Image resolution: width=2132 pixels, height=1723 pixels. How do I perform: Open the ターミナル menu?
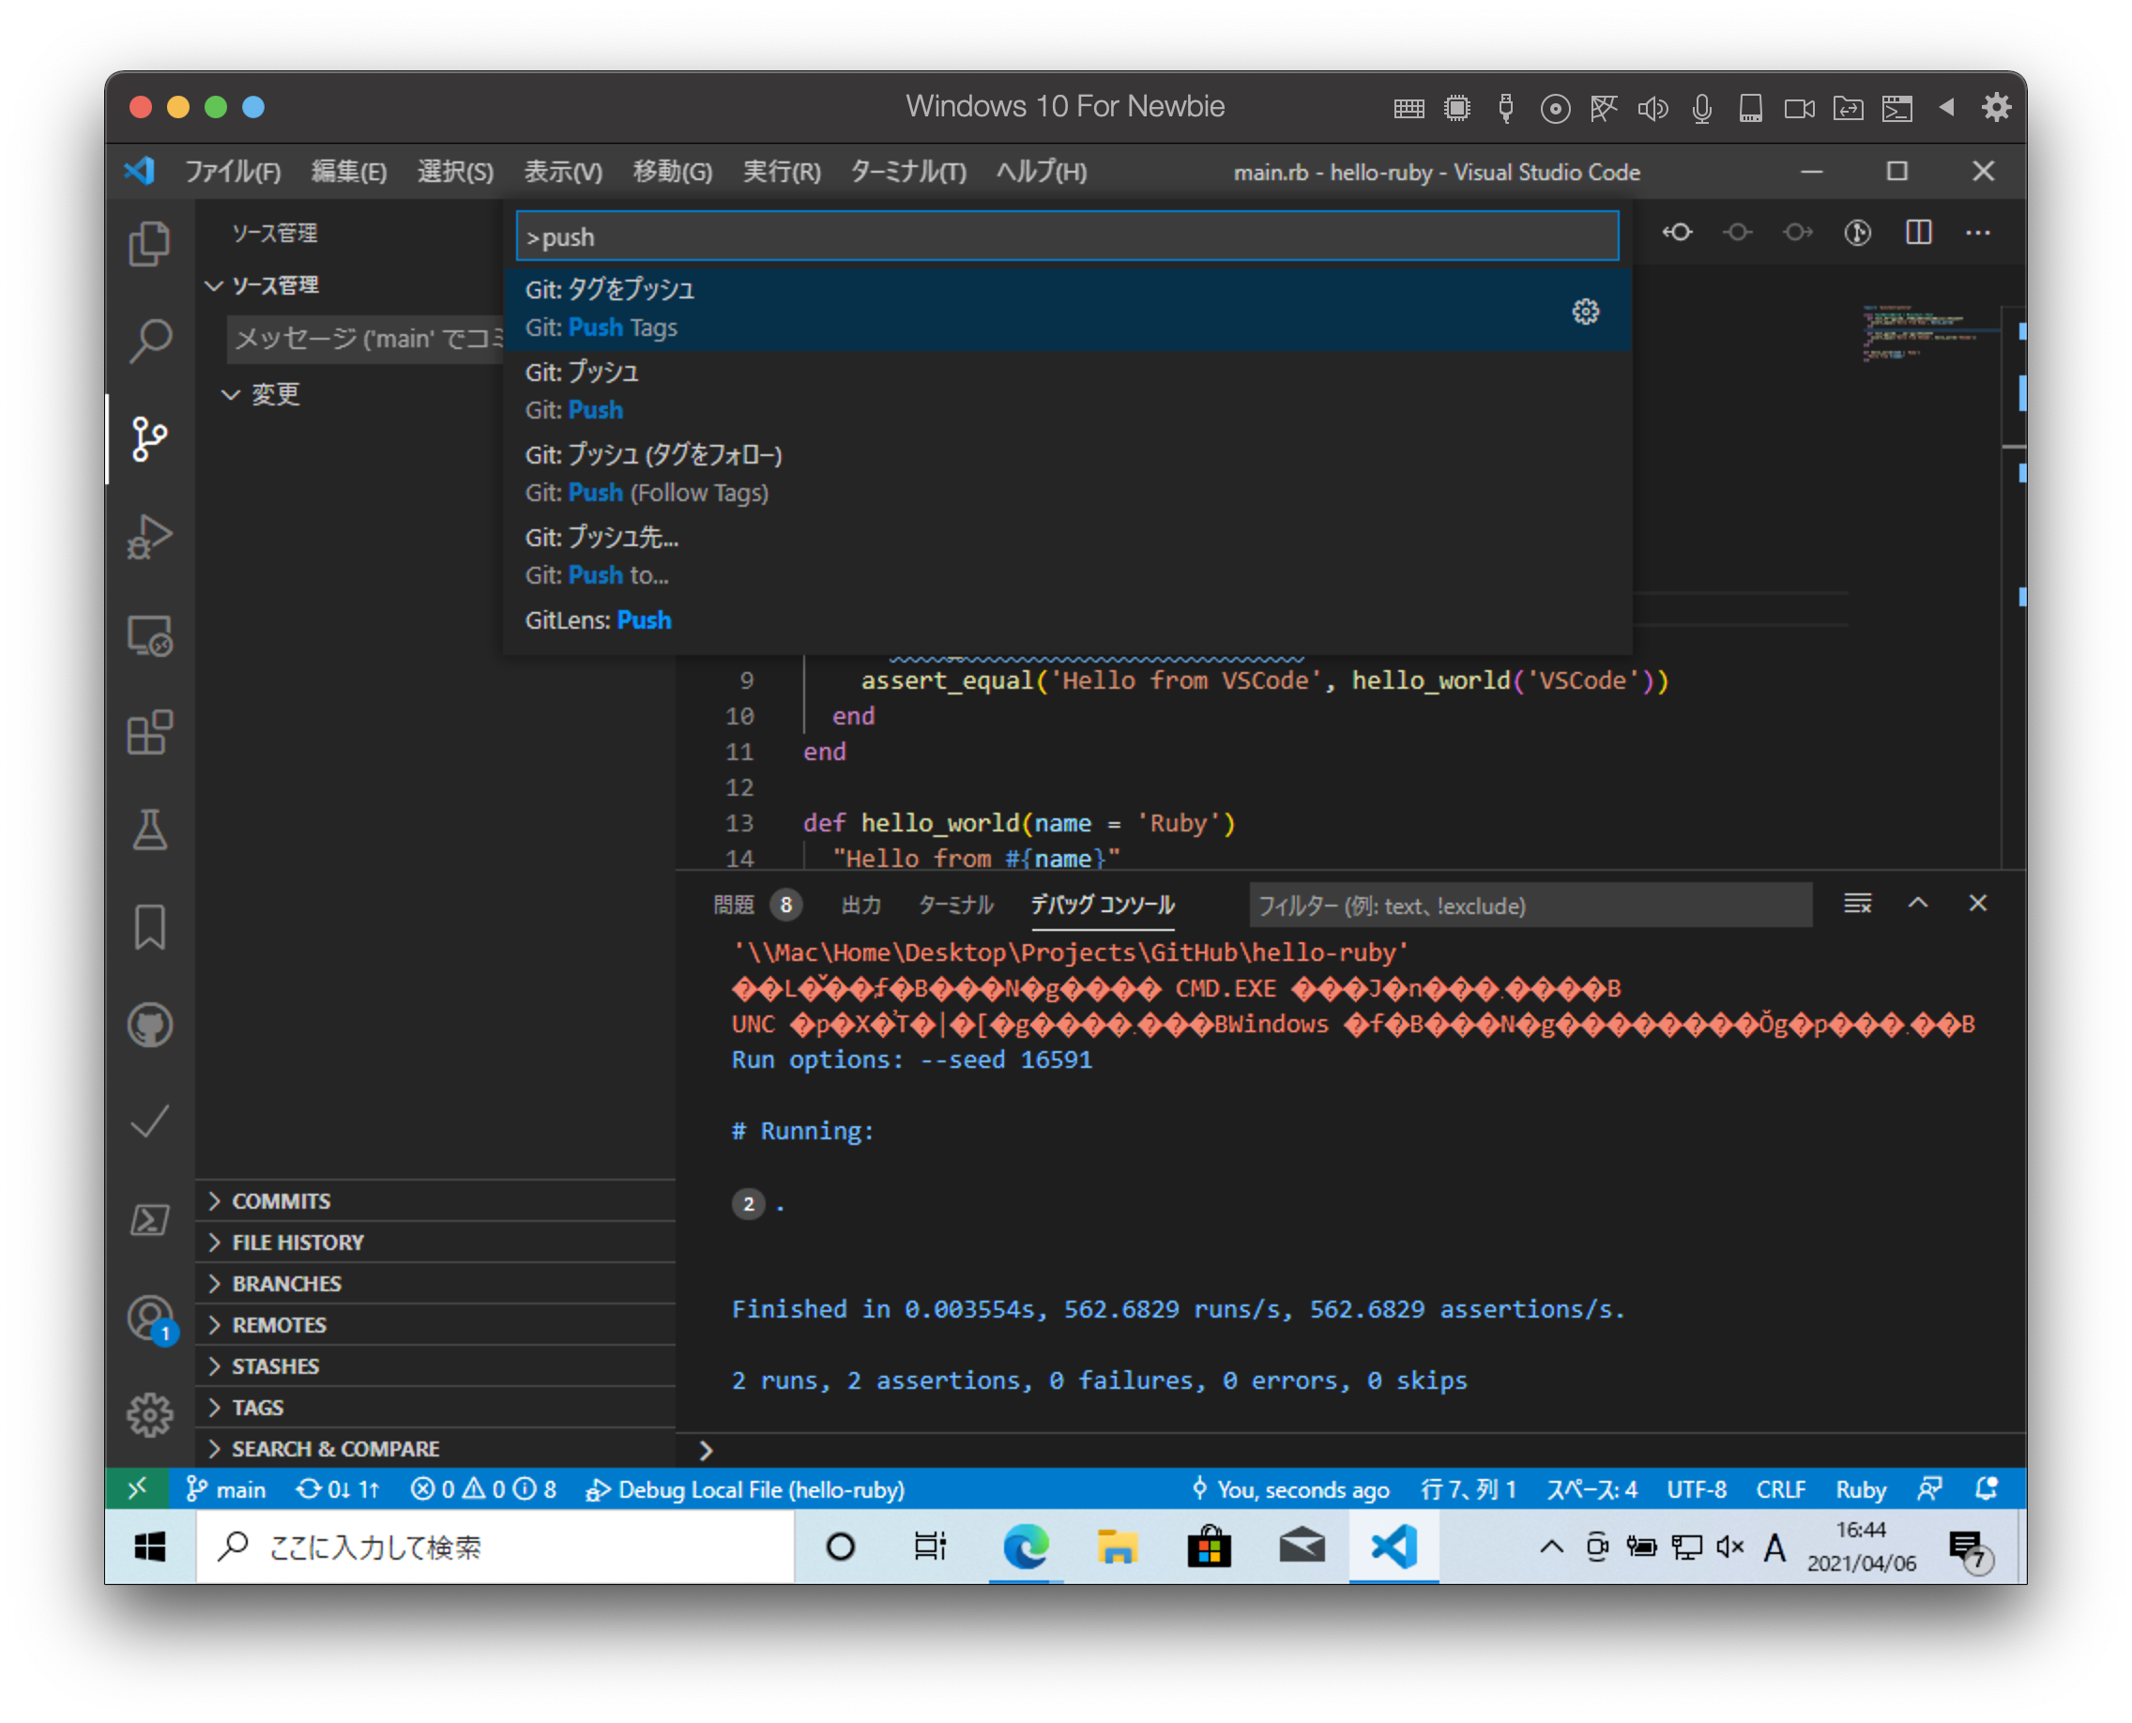(x=906, y=171)
